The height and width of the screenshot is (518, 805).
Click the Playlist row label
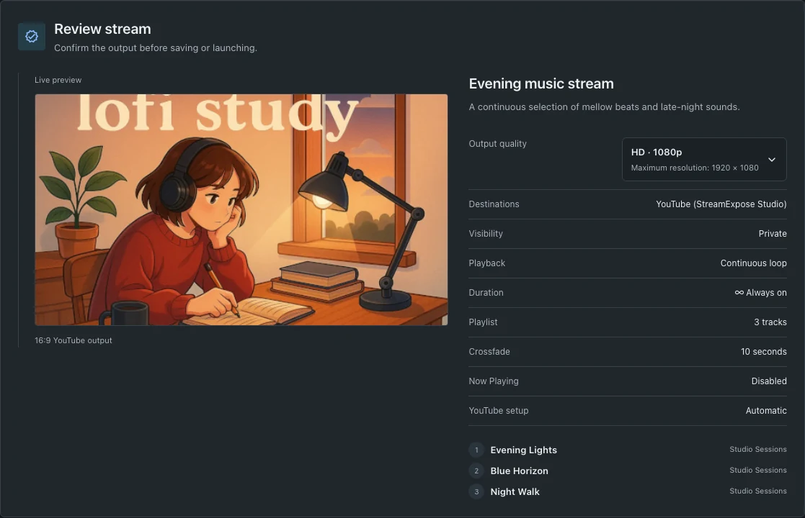483,322
